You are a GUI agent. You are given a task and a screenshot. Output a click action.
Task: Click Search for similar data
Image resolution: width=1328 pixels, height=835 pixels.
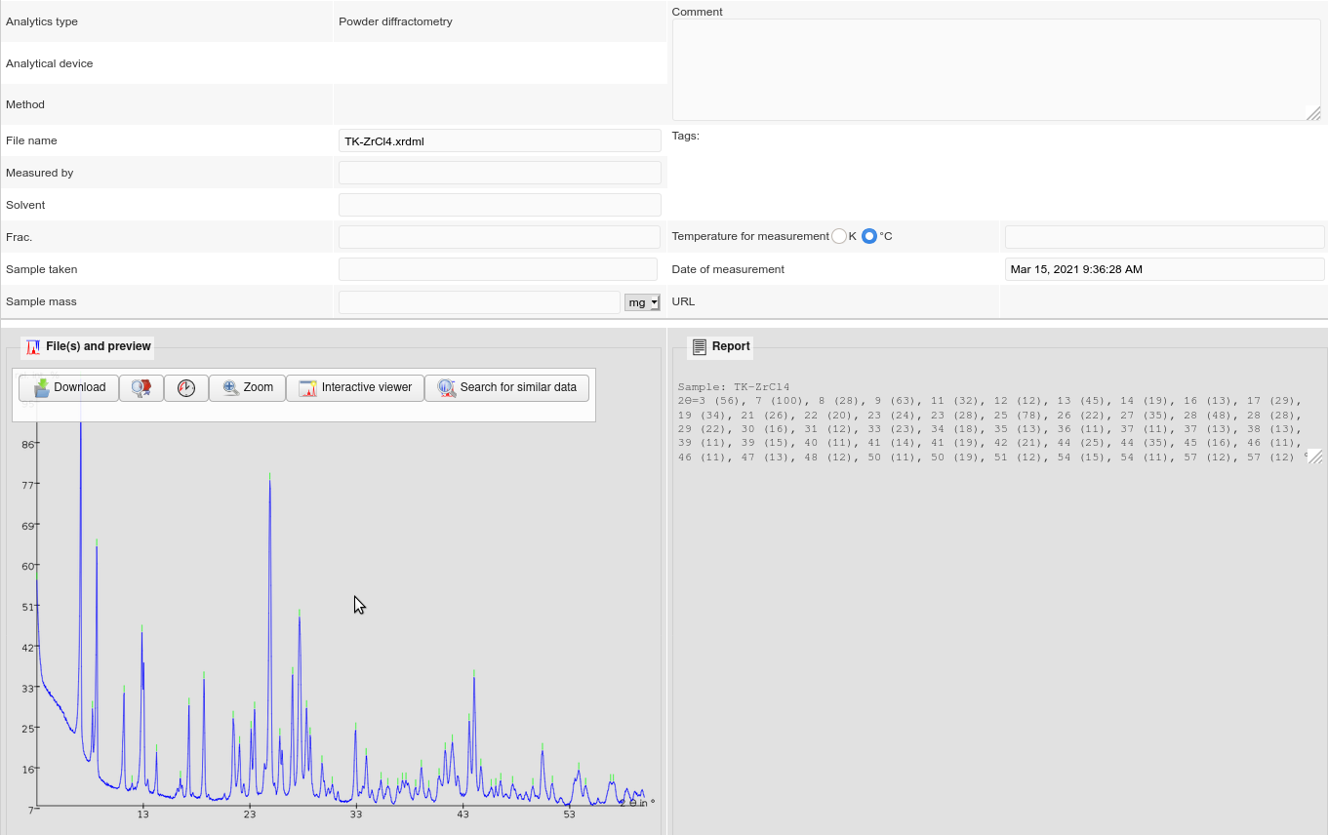coord(506,387)
